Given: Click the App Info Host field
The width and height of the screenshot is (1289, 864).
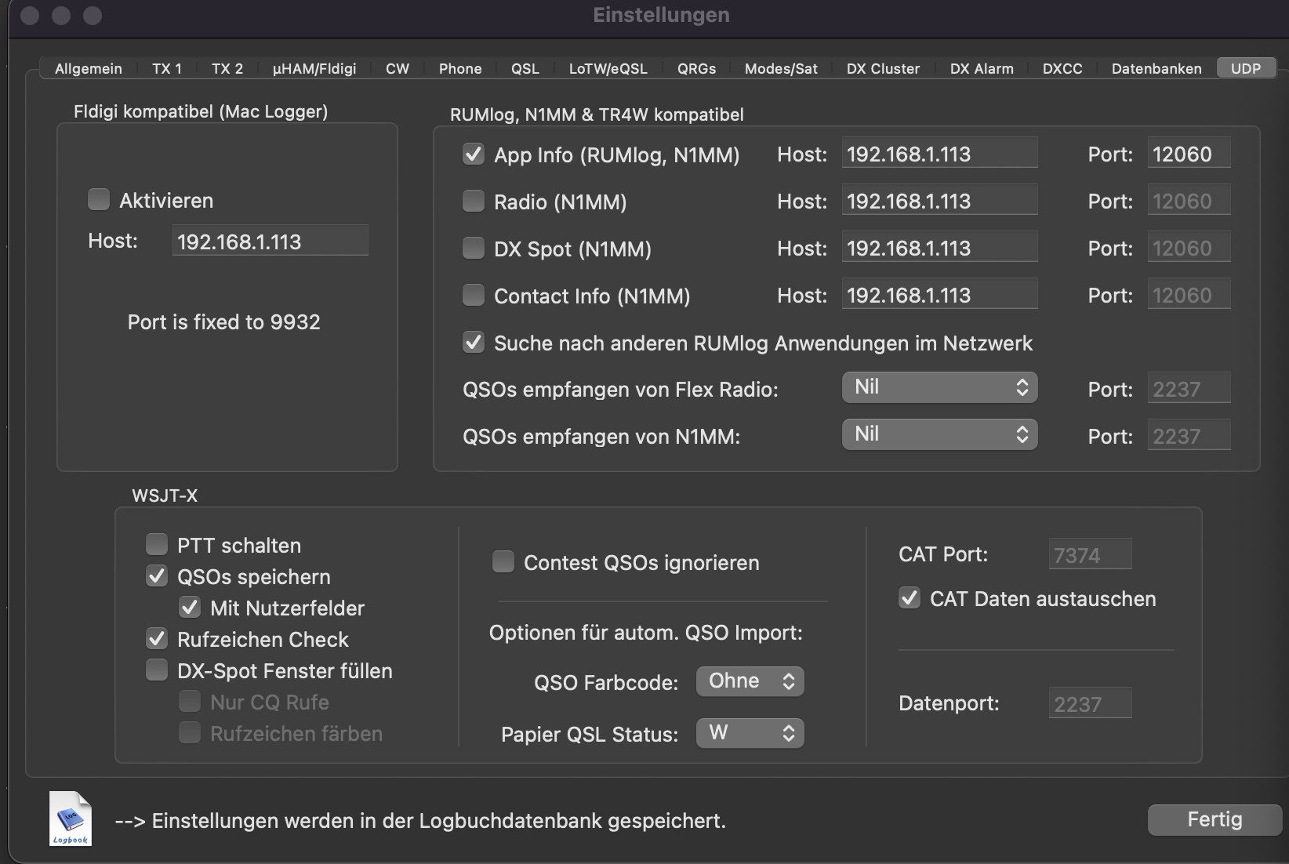Looking at the screenshot, I should tap(939, 154).
